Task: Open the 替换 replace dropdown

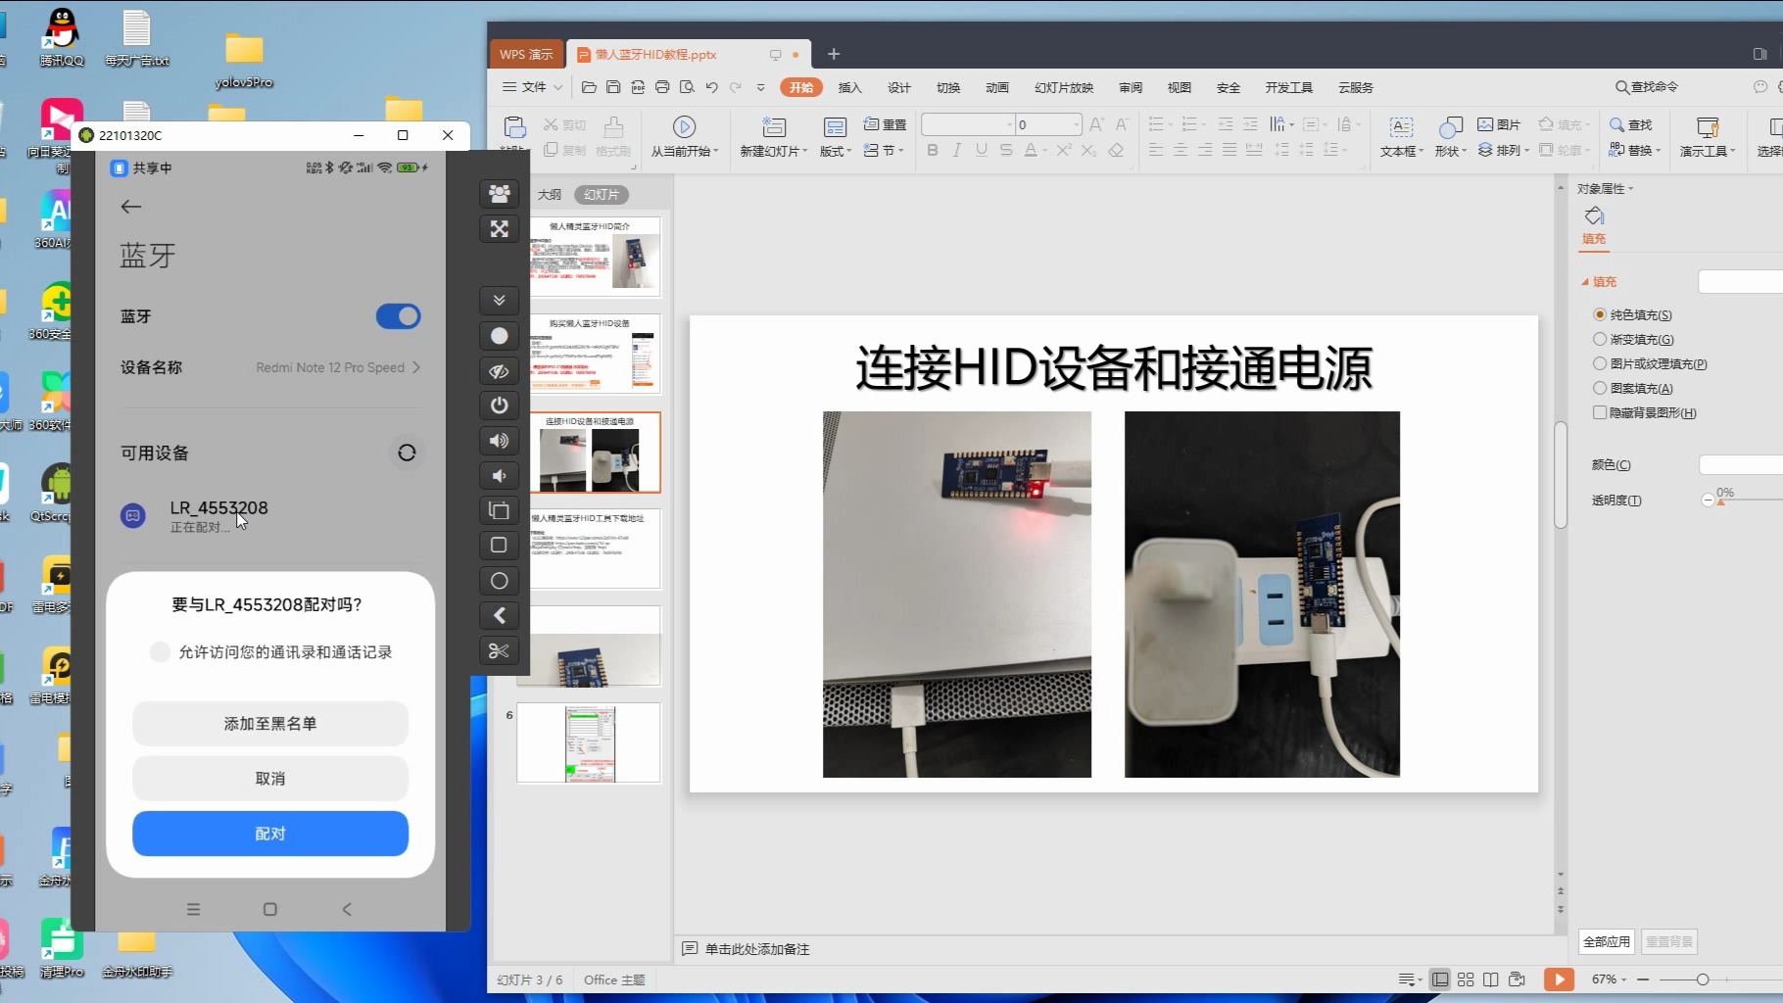Action: 1635,150
